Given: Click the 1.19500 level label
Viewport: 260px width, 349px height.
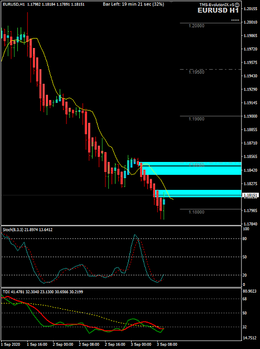Looking at the screenshot, I should point(196,72).
